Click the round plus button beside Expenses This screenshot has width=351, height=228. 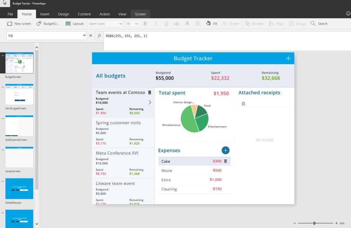tap(226, 150)
